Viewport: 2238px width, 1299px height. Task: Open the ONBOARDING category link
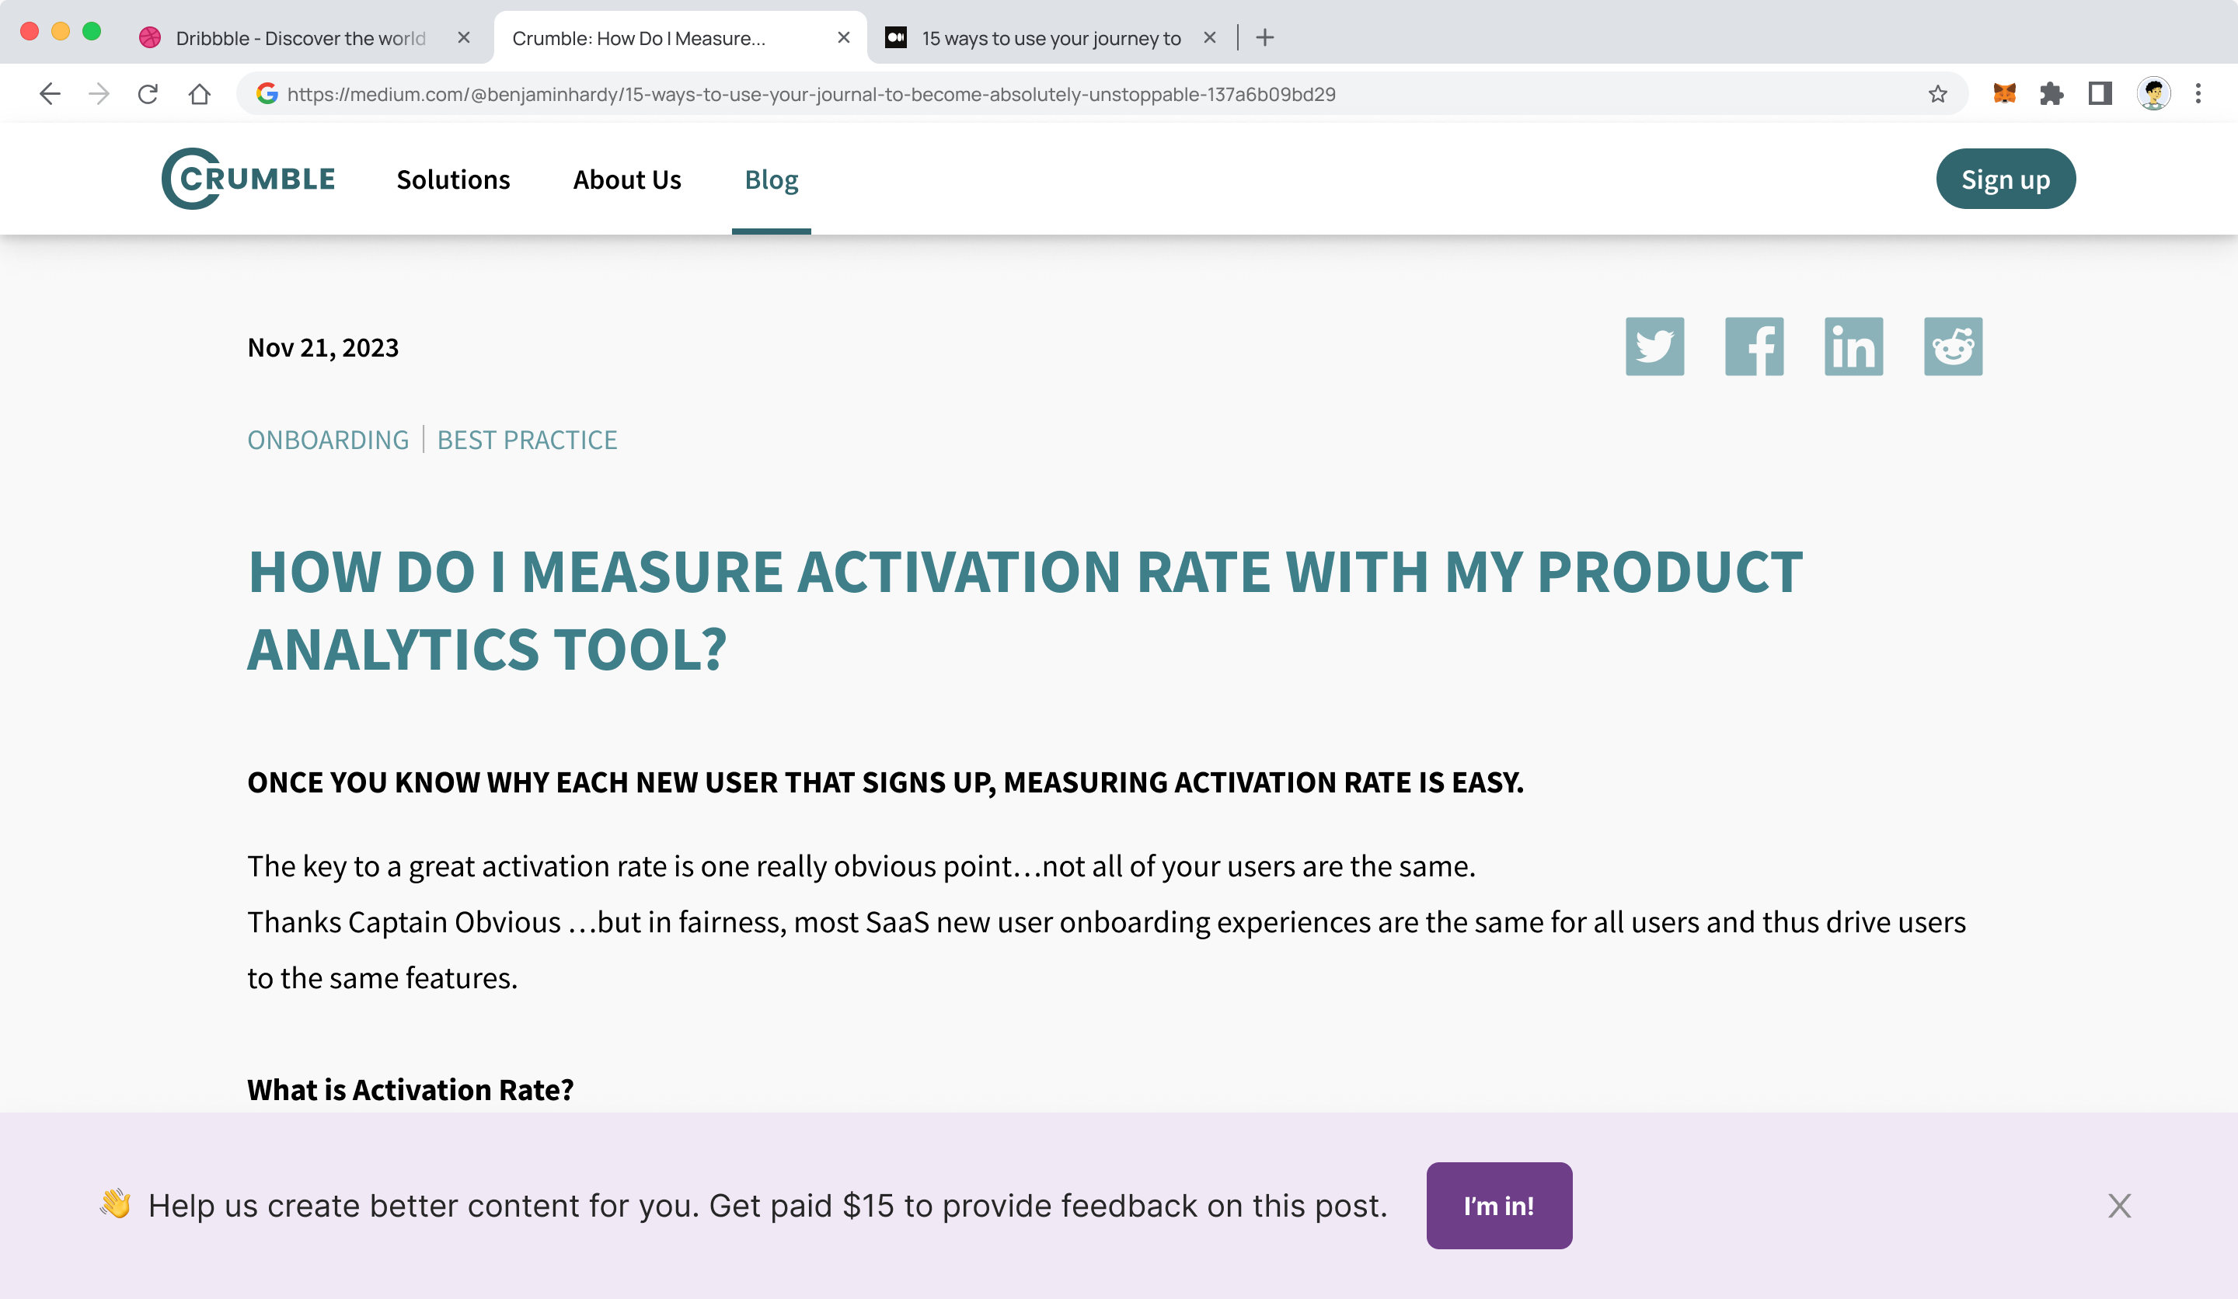(x=328, y=440)
